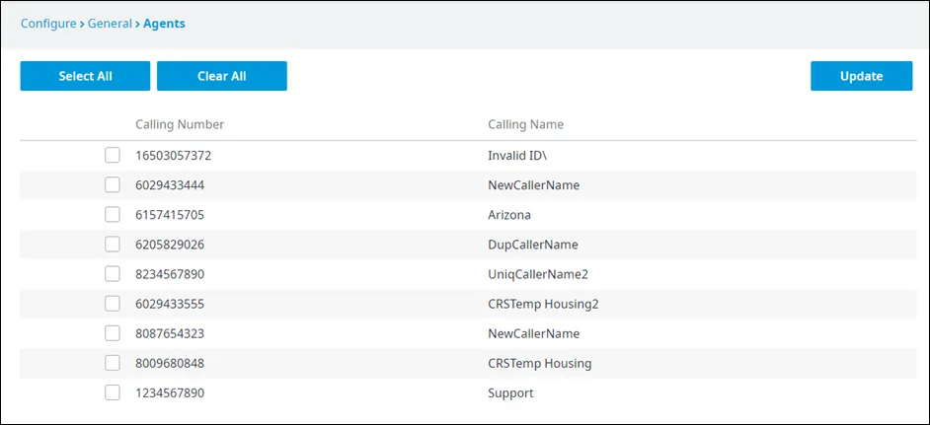
Task: Check the box for 6029433555
Action: pos(113,304)
